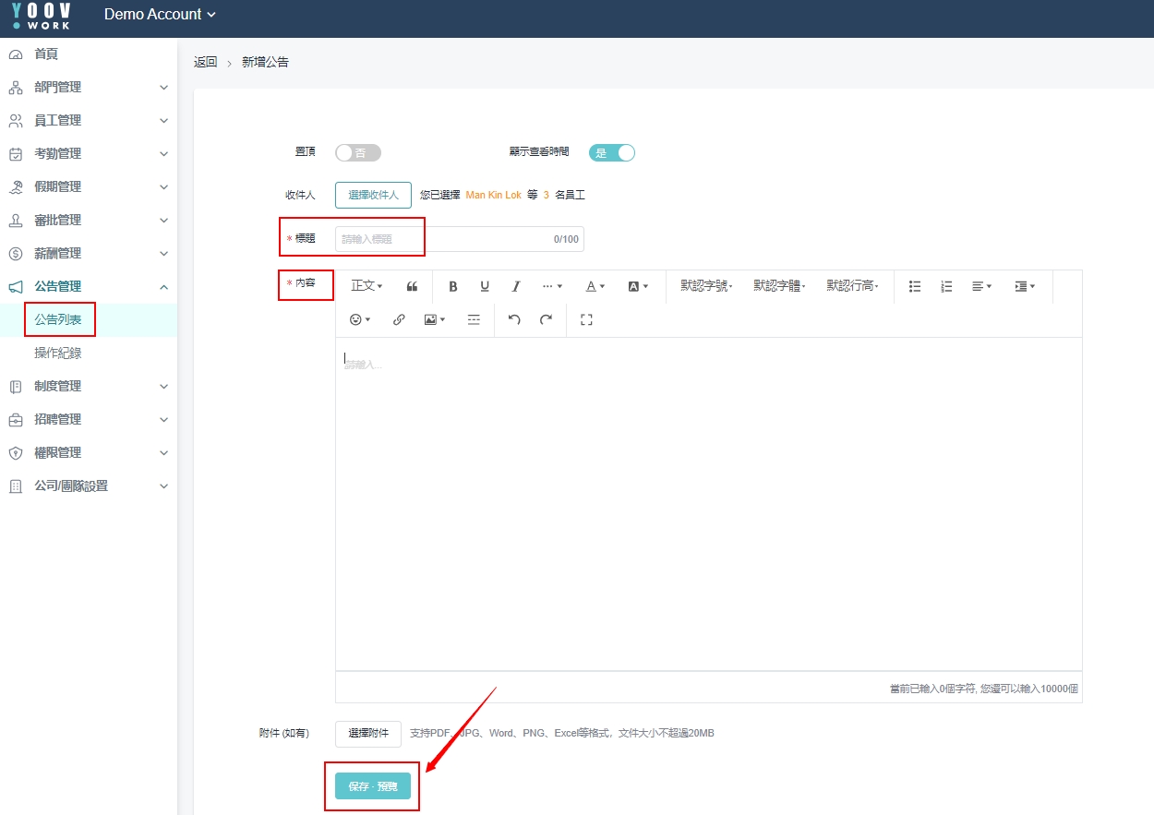
Task: Go to 操作紀錄 in the sidebar
Action: click(58, 354)
